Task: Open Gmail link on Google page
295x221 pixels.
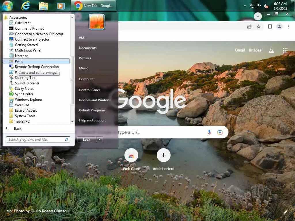Action: click(240, 50)
